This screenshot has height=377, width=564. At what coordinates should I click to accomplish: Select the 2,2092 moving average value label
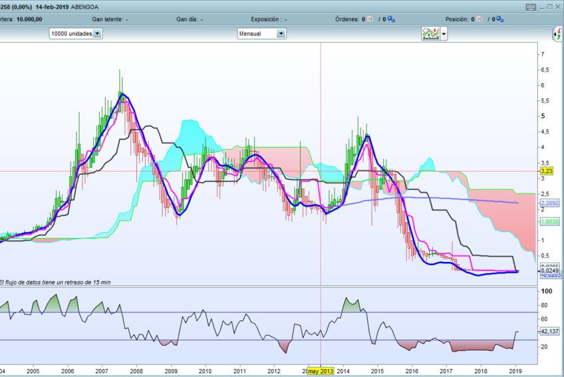[550, 203]
